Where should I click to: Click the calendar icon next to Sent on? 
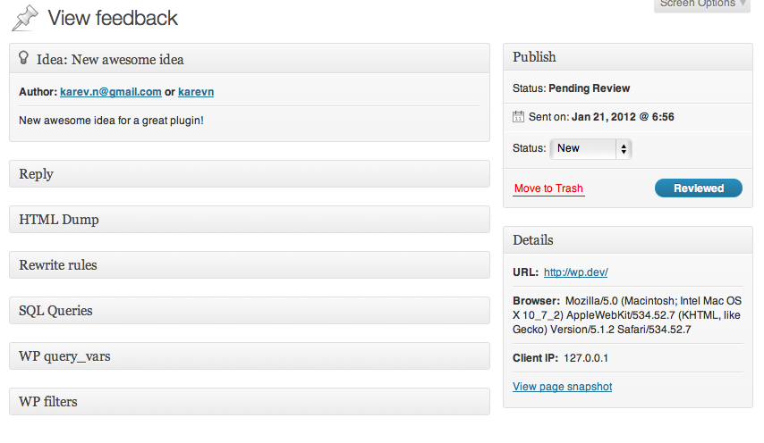[x=519, y=117]
